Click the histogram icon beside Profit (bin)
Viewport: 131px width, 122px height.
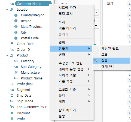click(12, 84)
